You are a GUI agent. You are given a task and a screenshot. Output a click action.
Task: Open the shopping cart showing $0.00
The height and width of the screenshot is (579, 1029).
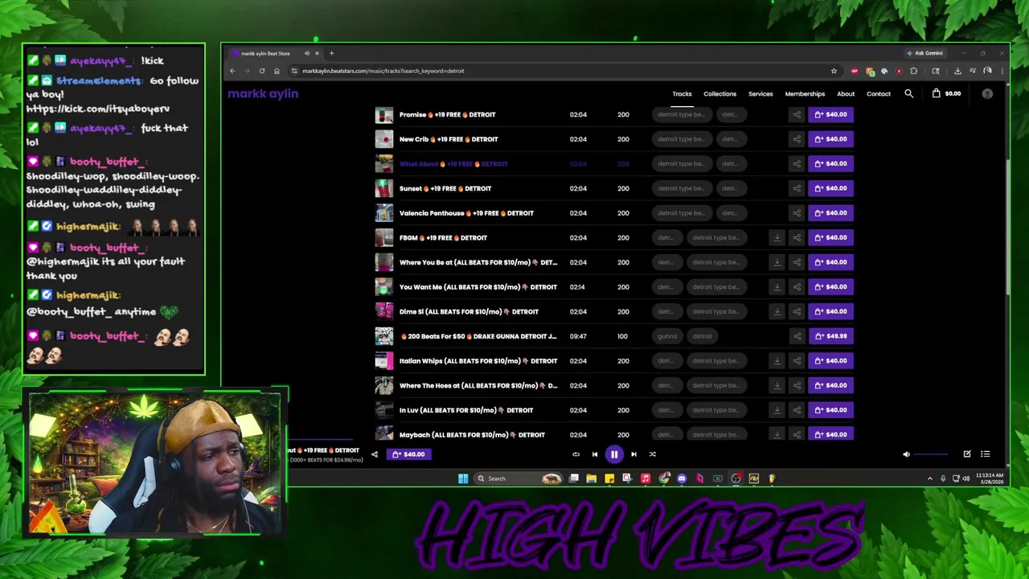pos(946,94)
